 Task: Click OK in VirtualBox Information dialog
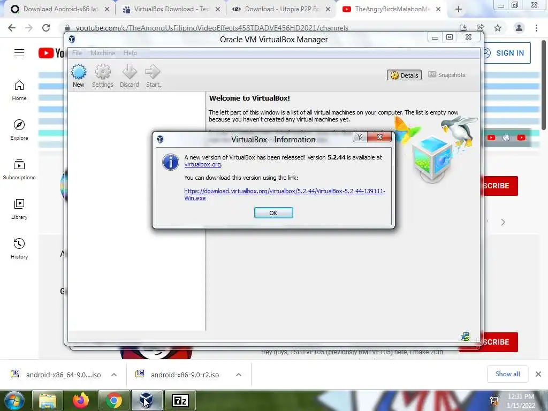[273, 213]
